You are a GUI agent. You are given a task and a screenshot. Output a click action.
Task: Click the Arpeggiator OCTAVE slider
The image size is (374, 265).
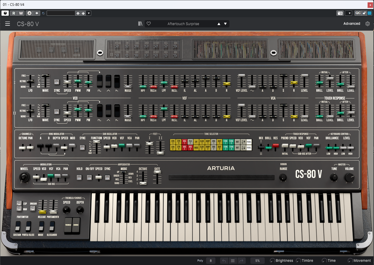coord(143,183)
